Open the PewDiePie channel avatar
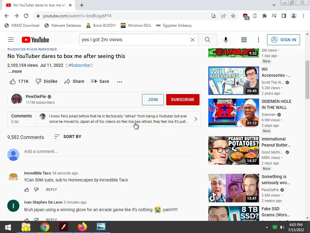 pos(17,99)
